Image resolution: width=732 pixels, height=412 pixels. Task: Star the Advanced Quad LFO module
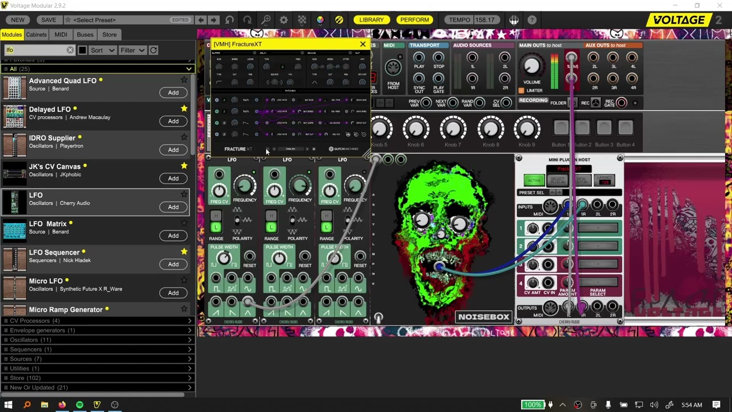tap(184, 80)
